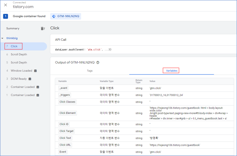
Task: Click the _event variable chip
Action: coord(63,88)
